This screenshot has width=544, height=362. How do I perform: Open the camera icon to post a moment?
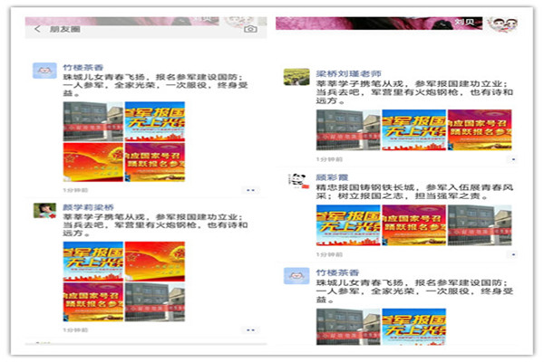250,29
